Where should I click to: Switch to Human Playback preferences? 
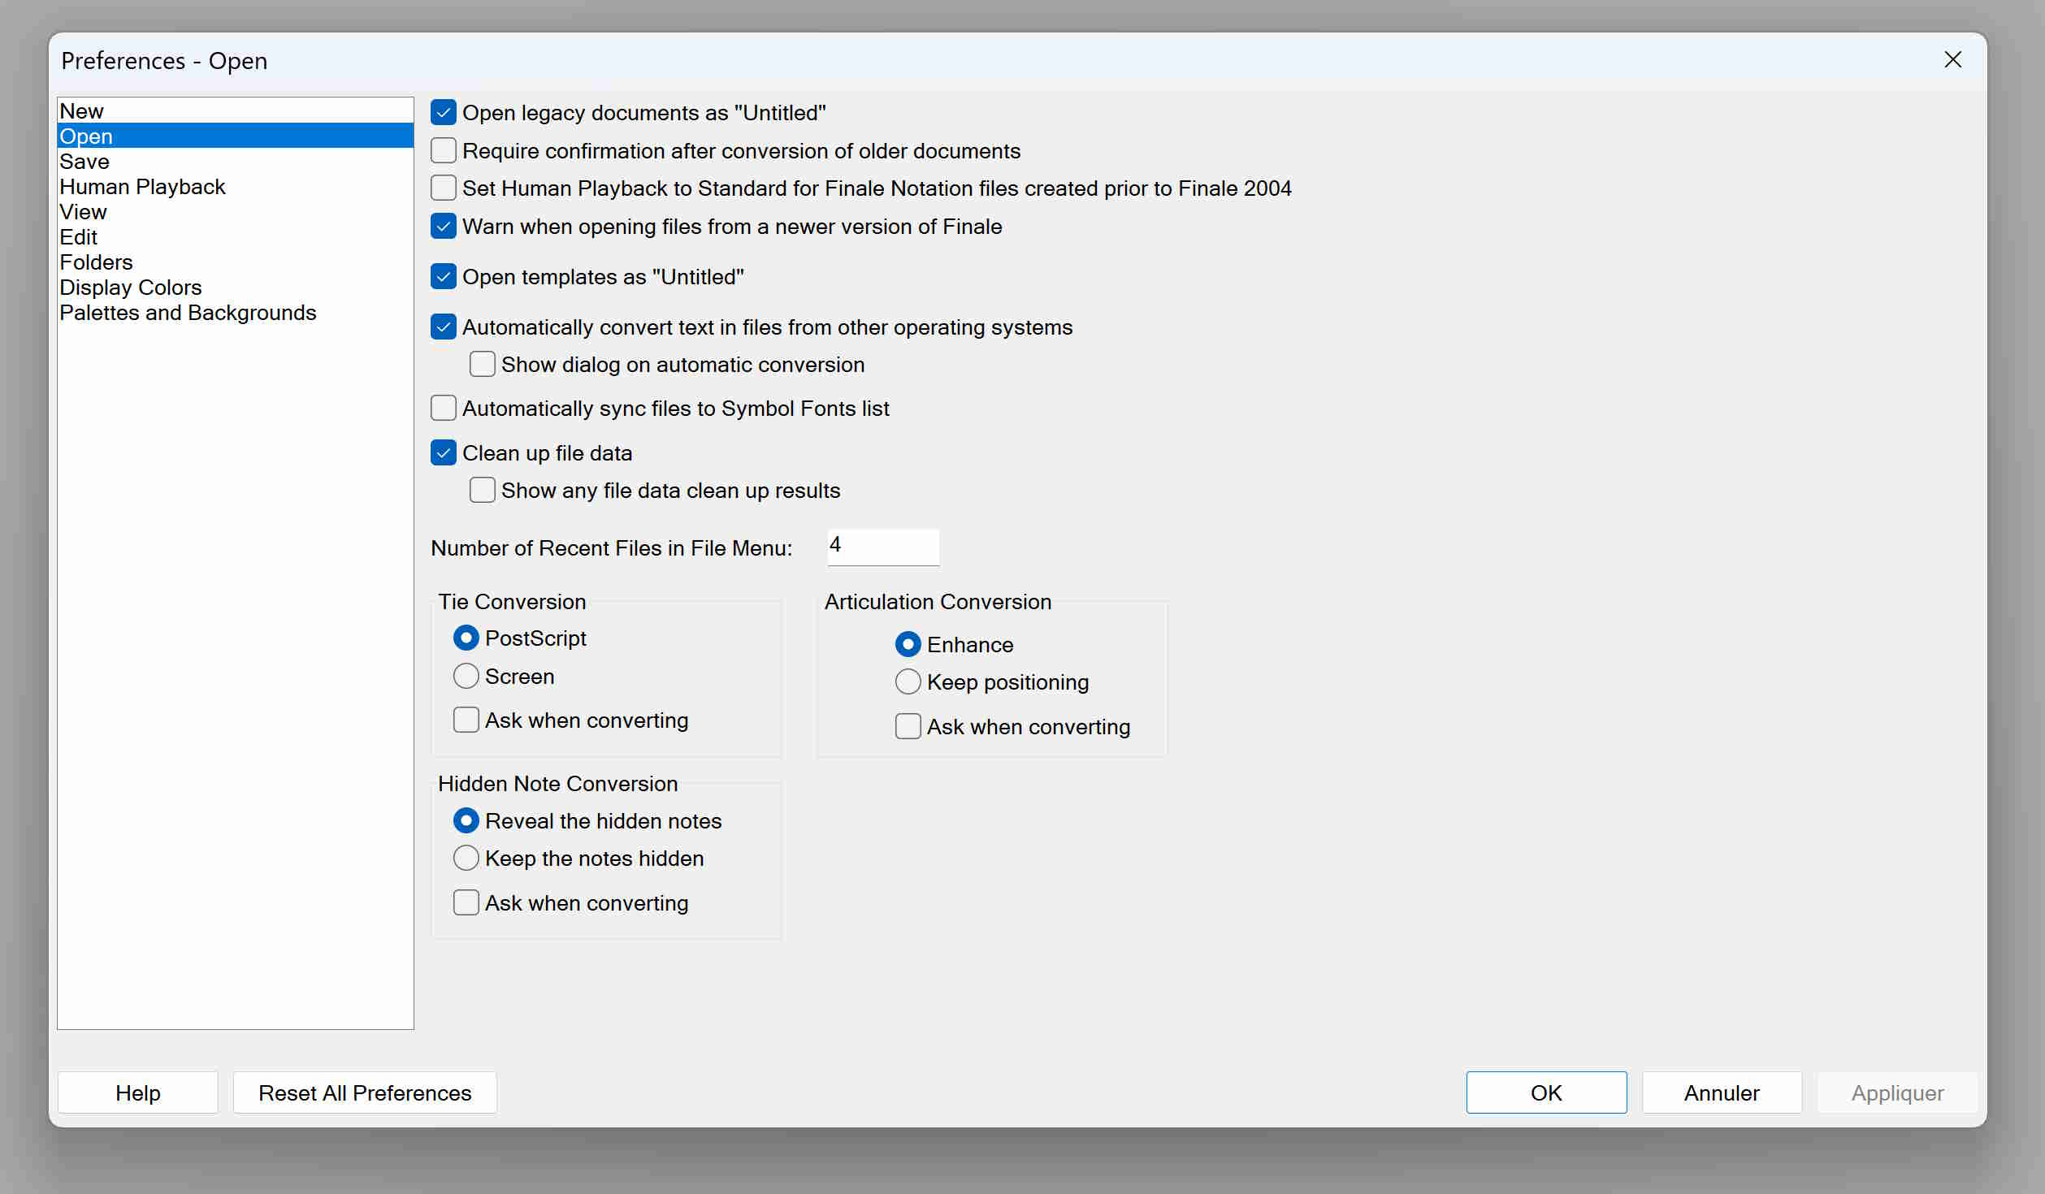[142, 187]
